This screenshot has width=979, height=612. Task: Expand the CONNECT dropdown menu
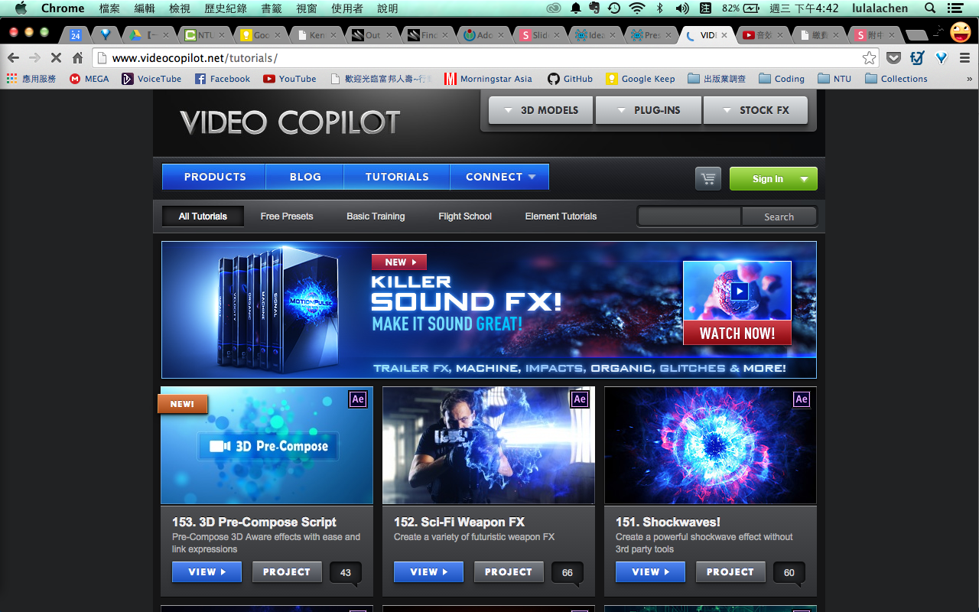[499, 177]
